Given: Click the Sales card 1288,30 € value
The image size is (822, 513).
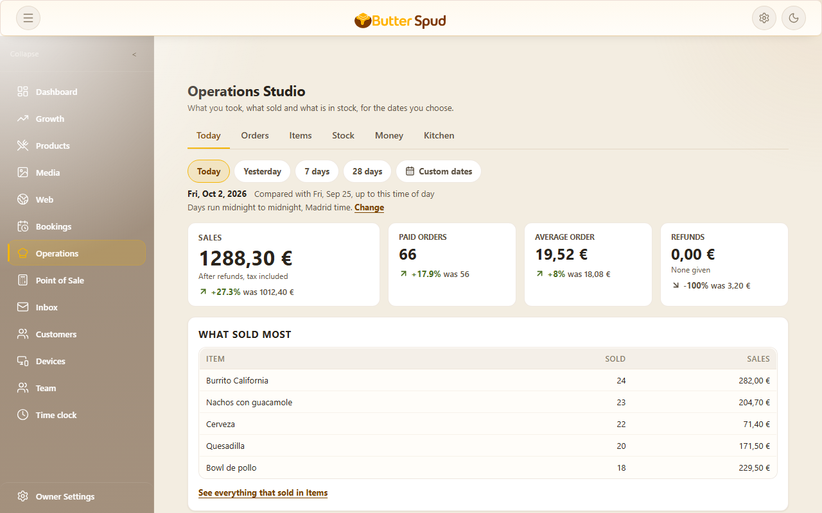Looking at the screenshot, I should point(245,258).
